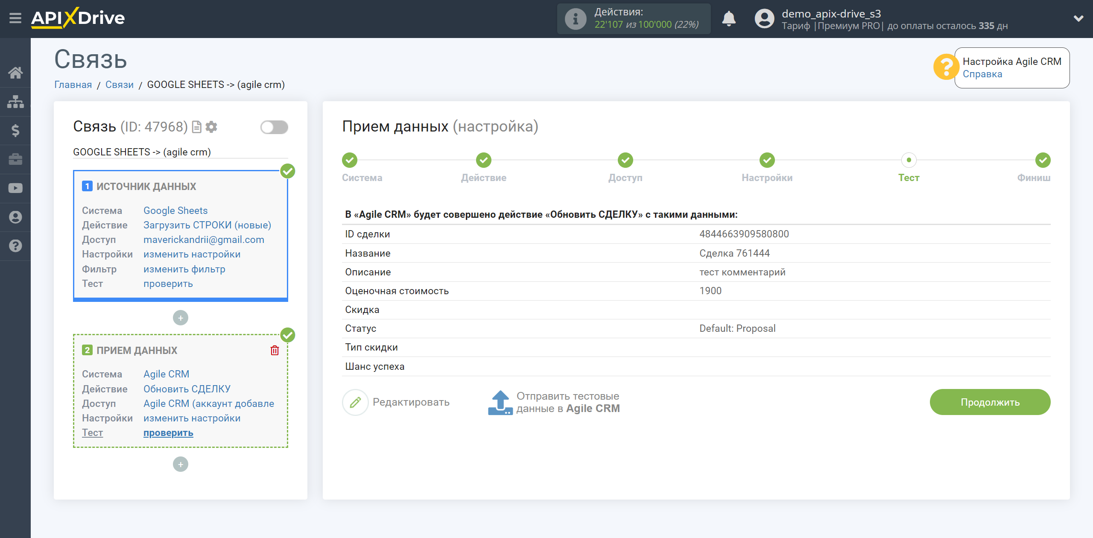This screenshot has height=538, width=1093.
Task: Click the Редактировать label
Action: [411, 402]
